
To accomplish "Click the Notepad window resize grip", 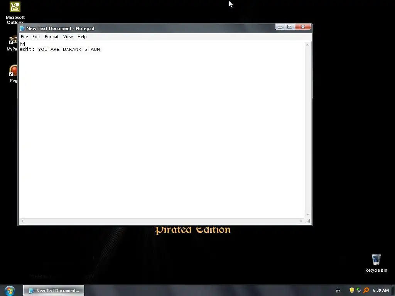I will 308,221.
